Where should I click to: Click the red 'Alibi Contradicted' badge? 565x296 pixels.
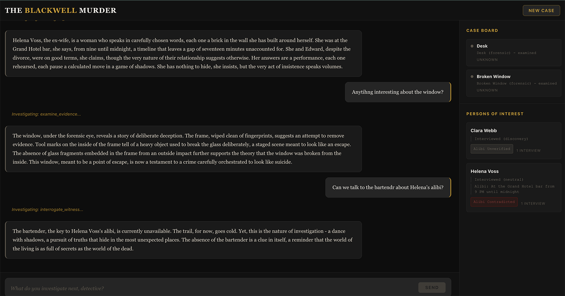[x=494, y=202]
